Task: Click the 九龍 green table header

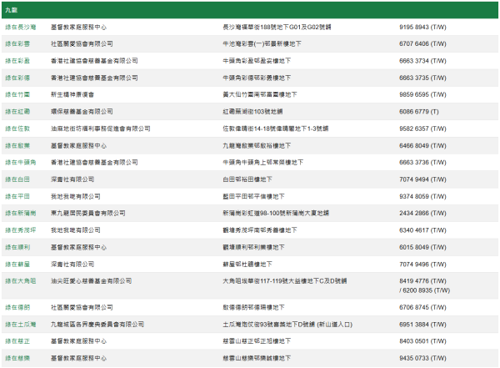Action: click(x=250, y=8)
